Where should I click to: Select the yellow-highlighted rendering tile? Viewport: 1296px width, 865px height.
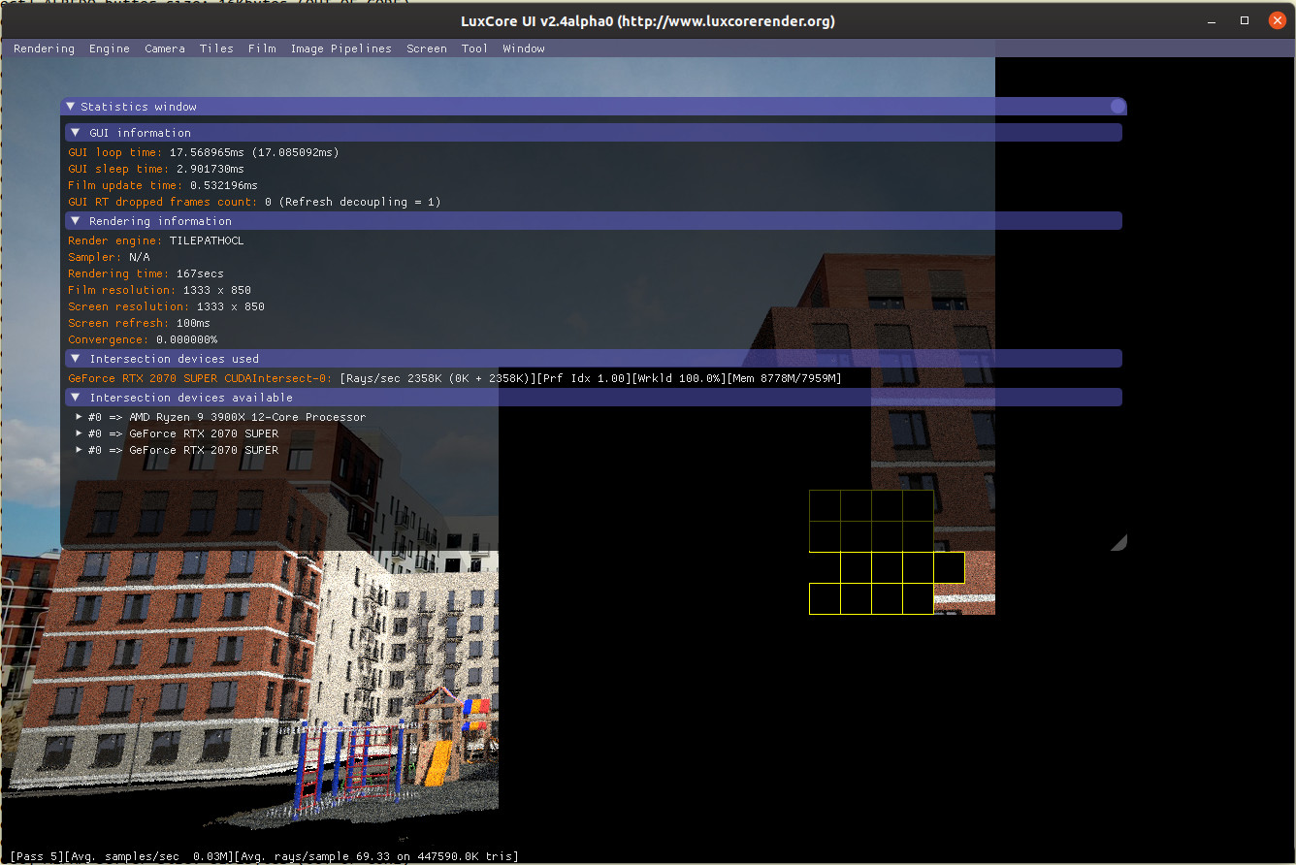point(950,567)
